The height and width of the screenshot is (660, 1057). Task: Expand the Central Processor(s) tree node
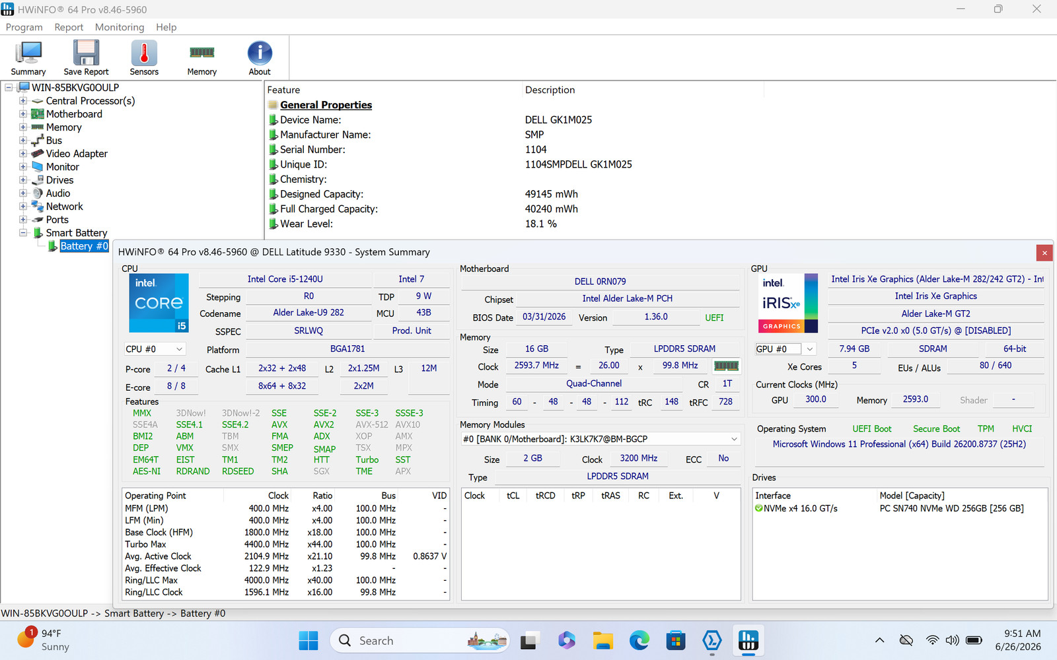23,101
